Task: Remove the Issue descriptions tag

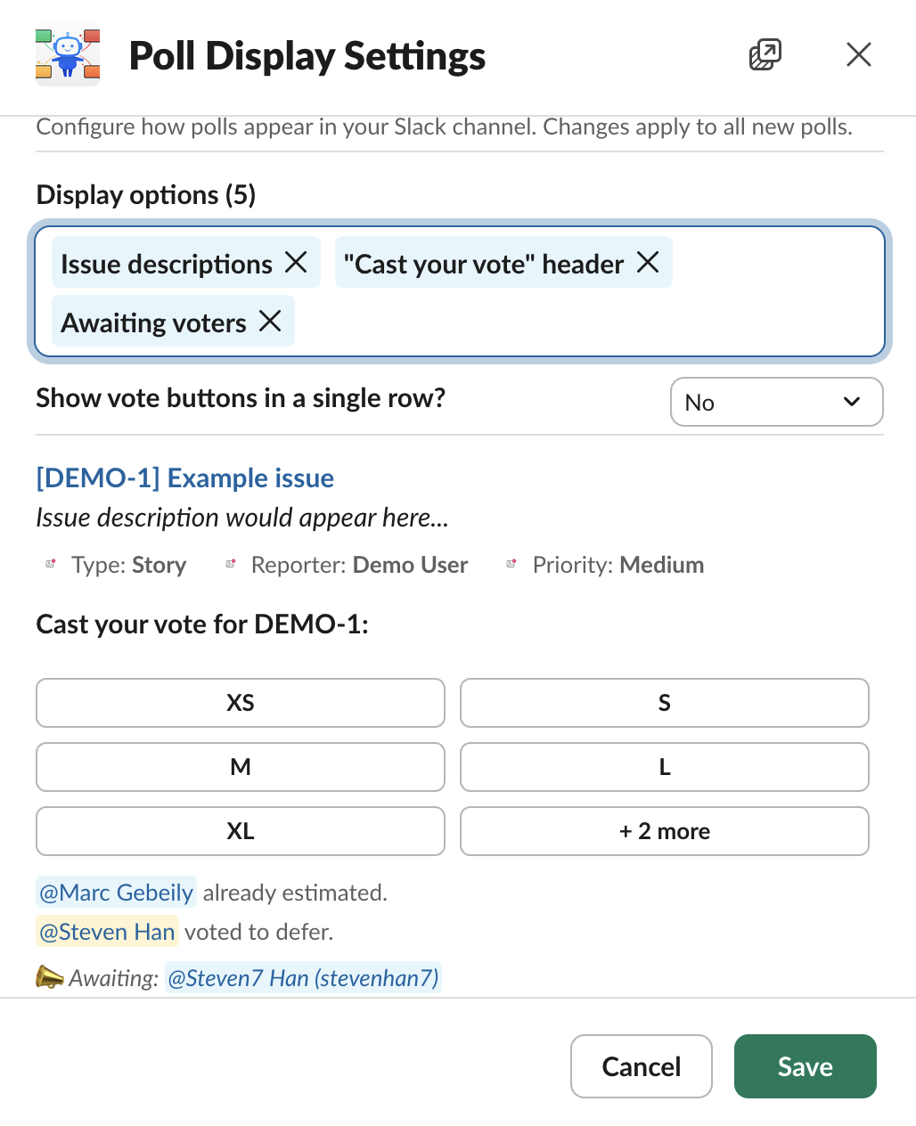Action: pos(296,263)
